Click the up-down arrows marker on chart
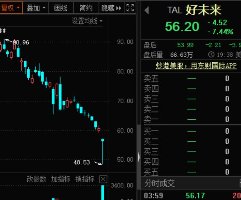The height and width of the screenshot is (200, 241). pos(3,31)
